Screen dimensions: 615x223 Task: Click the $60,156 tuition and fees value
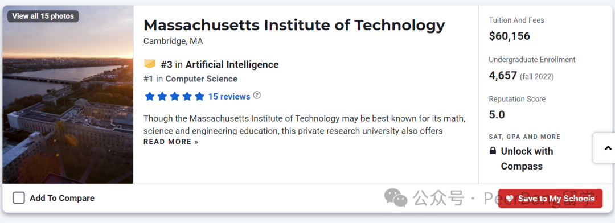509,36
